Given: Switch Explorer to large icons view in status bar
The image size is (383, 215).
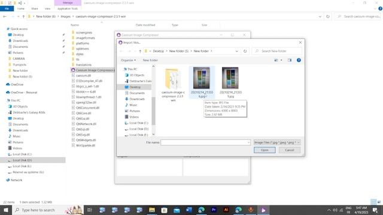Looking at the screenshot, I should (379, 202).
